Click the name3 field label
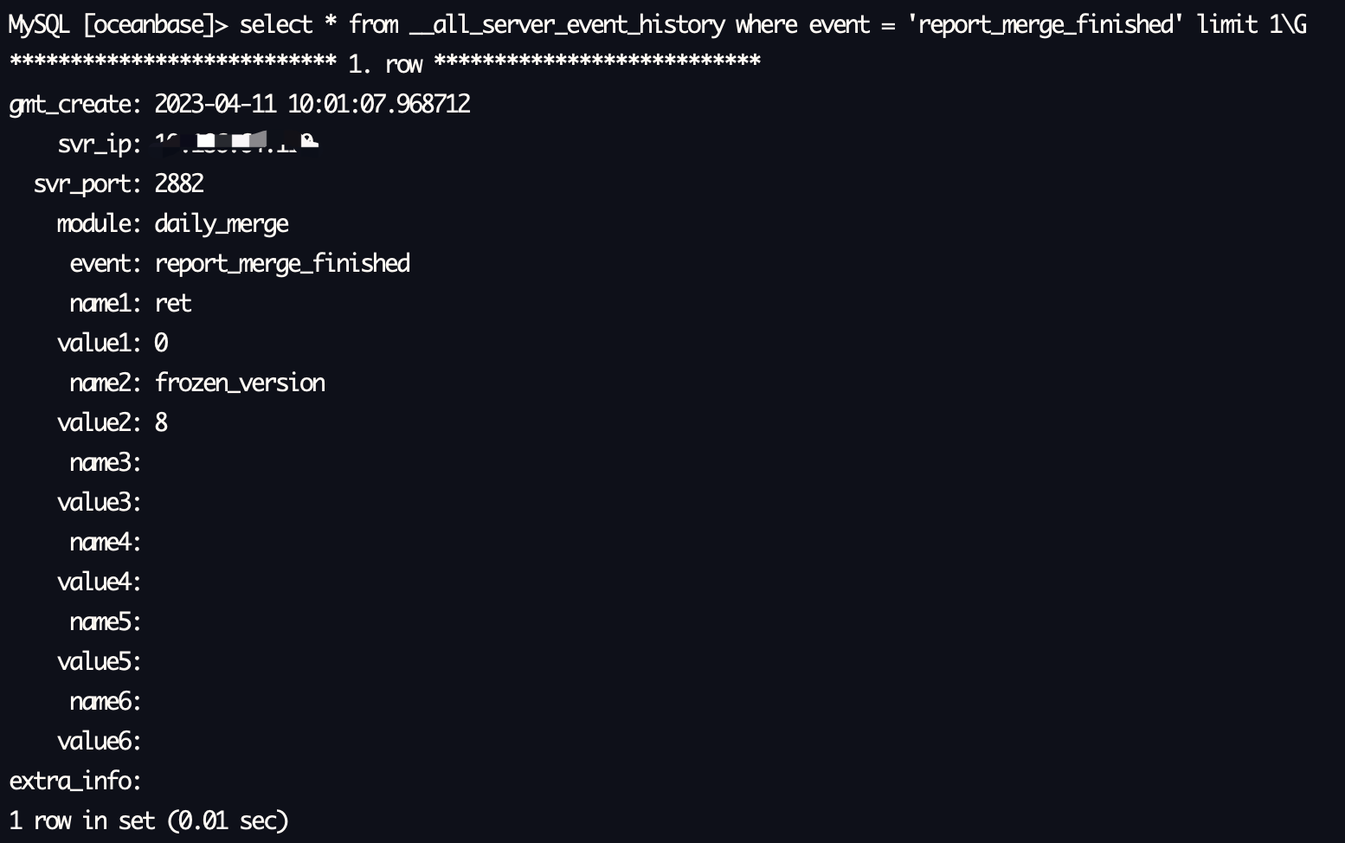The image size is (1345, 843). pos(106,463)
